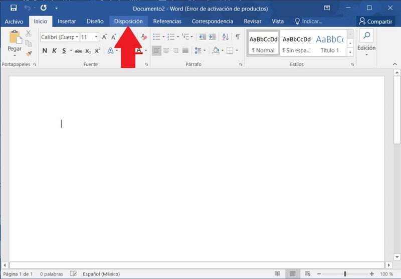Screen dimensions: 401x279
Task: Open the Calibri font name dropdown
Action: pos(77,37)
